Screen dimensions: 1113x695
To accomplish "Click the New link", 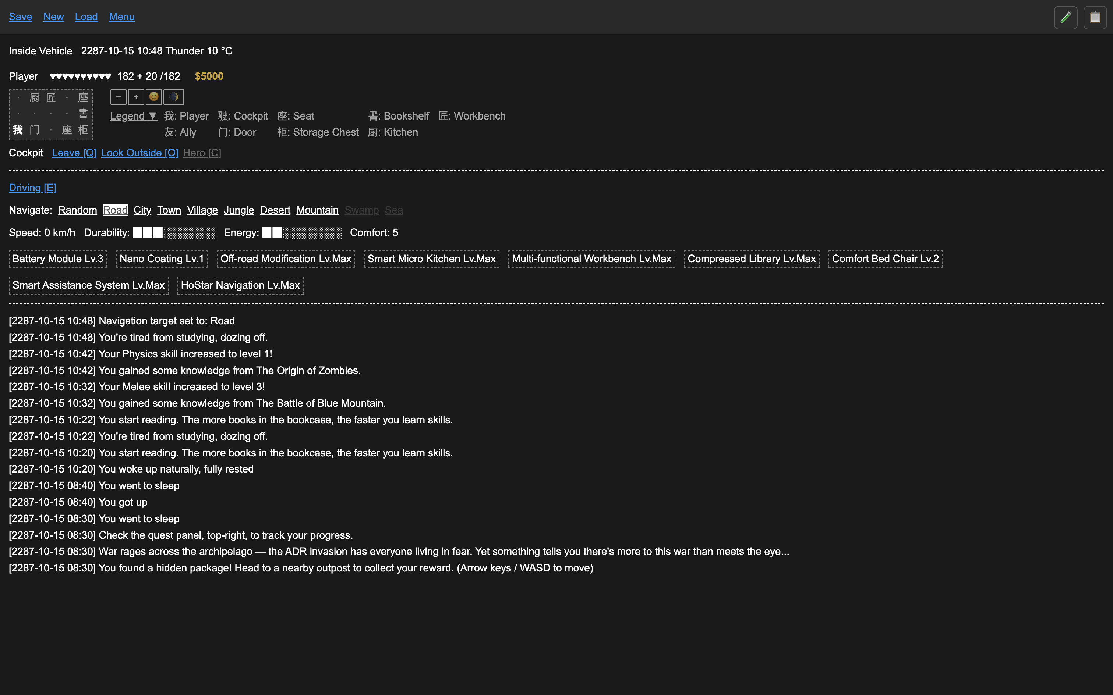I will (53, 17).
